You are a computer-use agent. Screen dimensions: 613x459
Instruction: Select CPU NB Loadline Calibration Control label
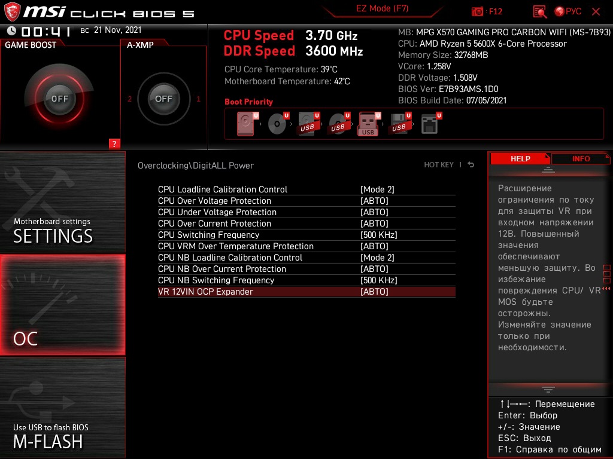click(230, 257)
